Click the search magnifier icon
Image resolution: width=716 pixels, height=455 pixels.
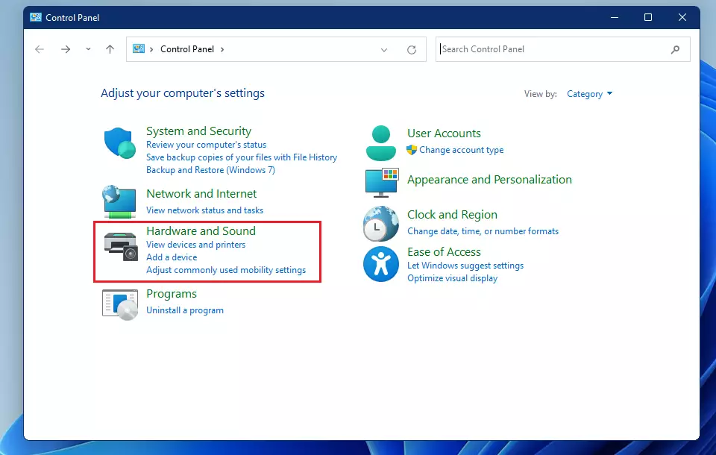(x=675, y=49)
